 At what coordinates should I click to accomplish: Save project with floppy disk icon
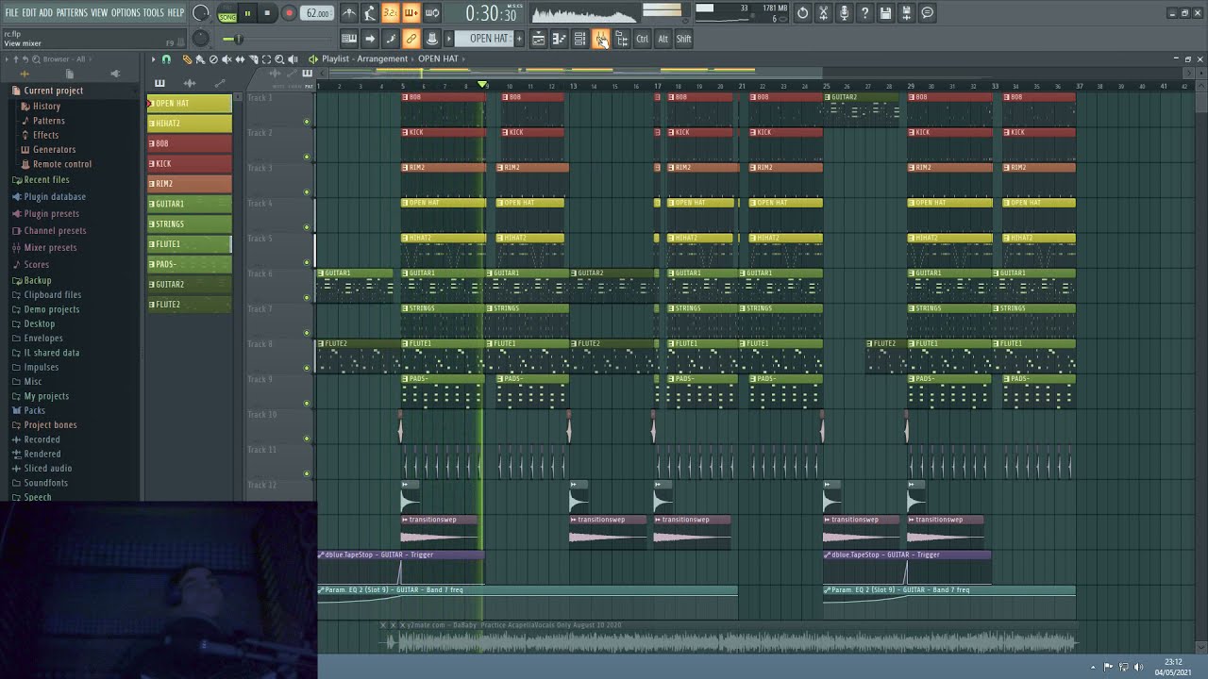[885, 13]
